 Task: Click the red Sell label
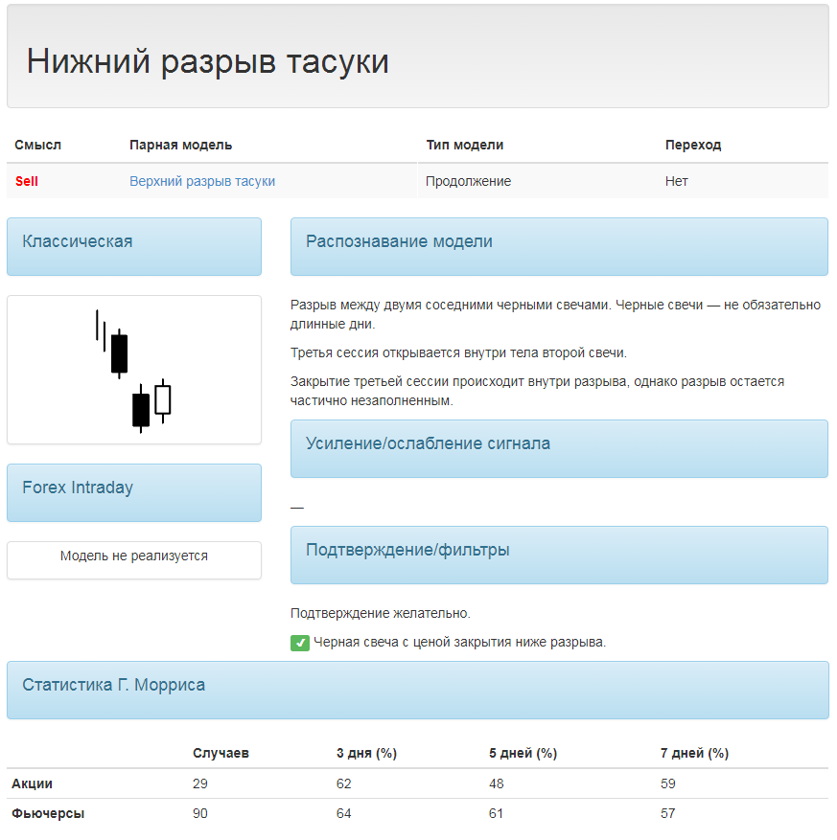click(x=27, y=182)
